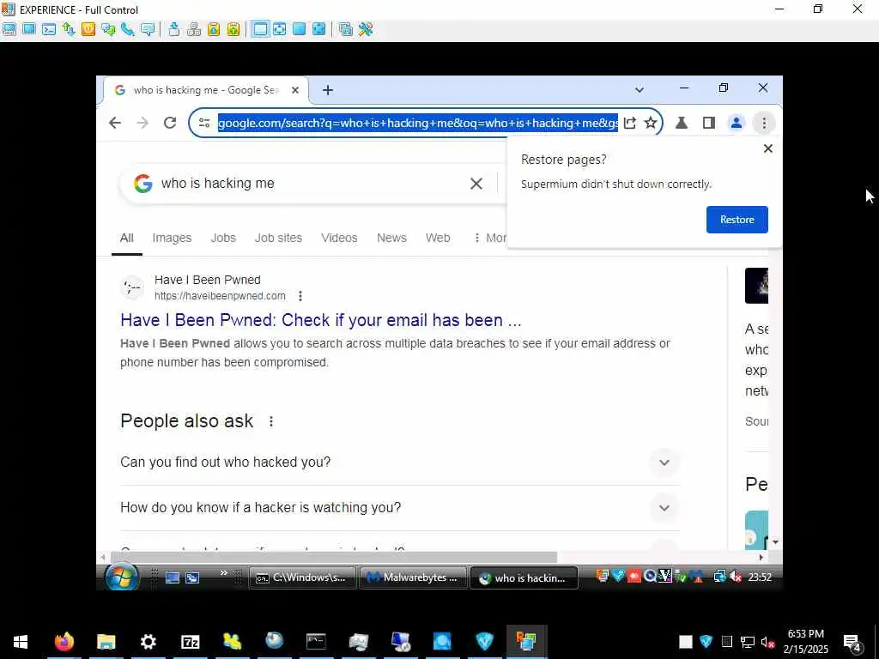879x659 pixels.
Task: Open the command prompt icon on host taskbar
Action: pos(316,642)
